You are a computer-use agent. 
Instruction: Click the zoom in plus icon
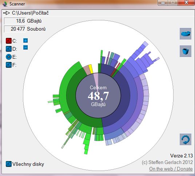tap(25, 40)
